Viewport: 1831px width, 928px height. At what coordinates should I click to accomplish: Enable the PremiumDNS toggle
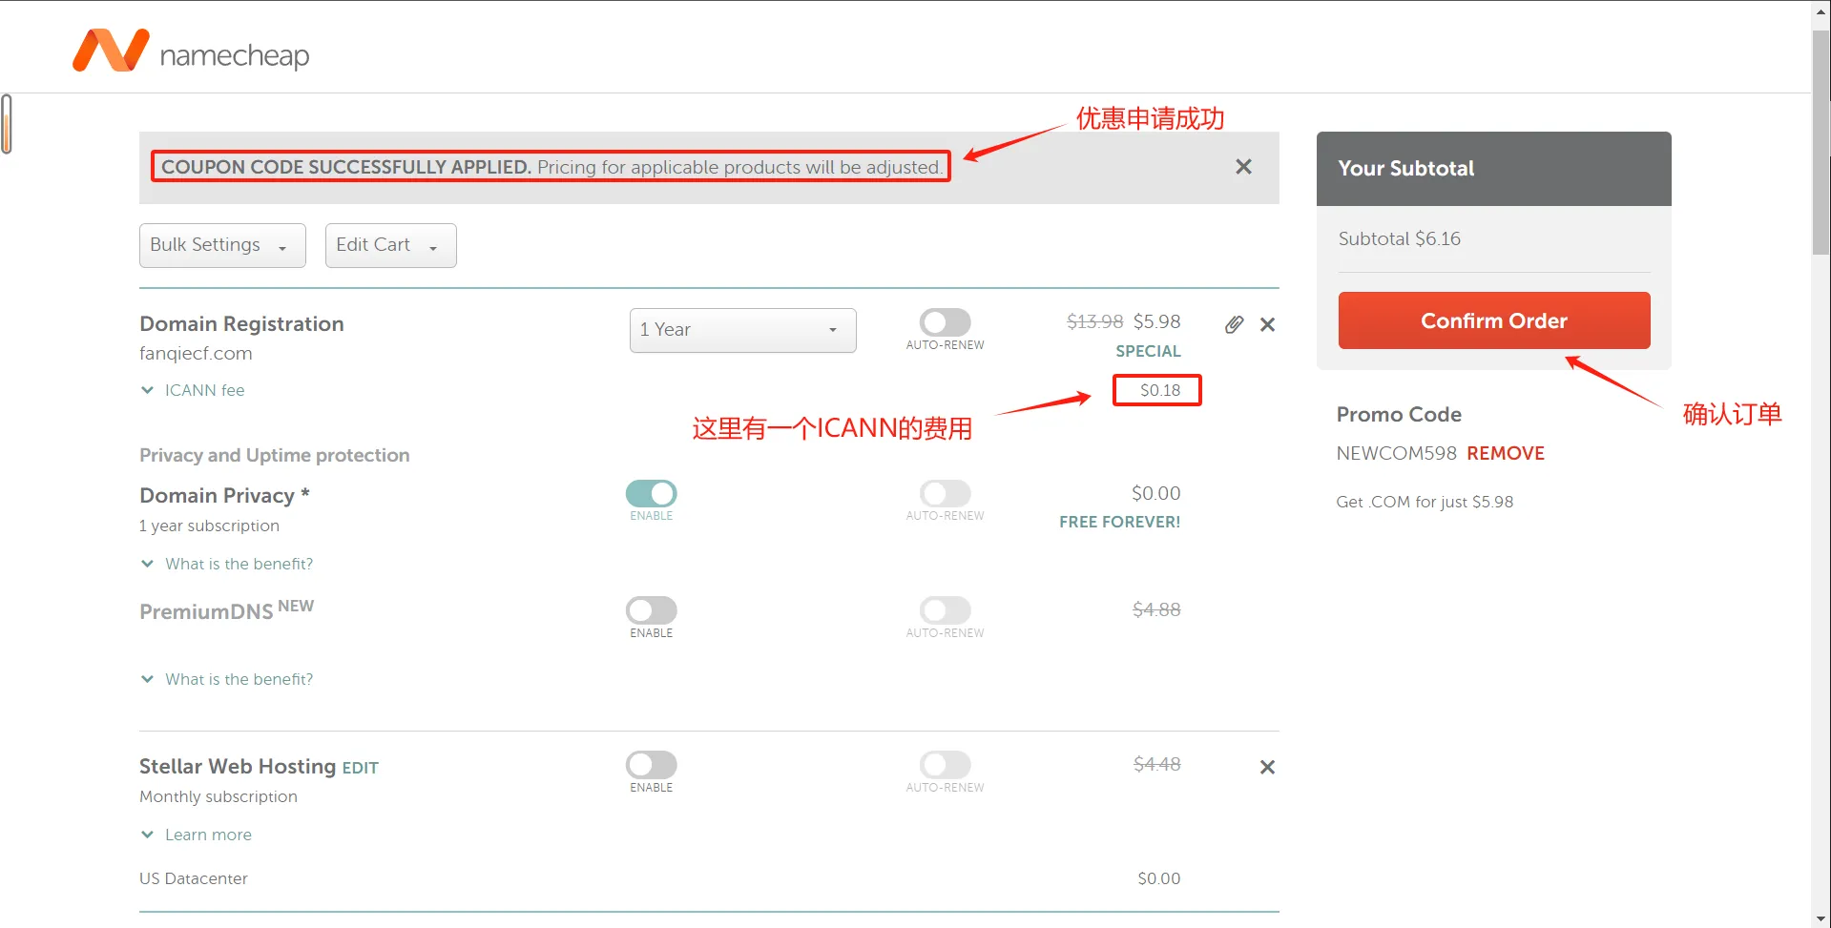(651, 610)
